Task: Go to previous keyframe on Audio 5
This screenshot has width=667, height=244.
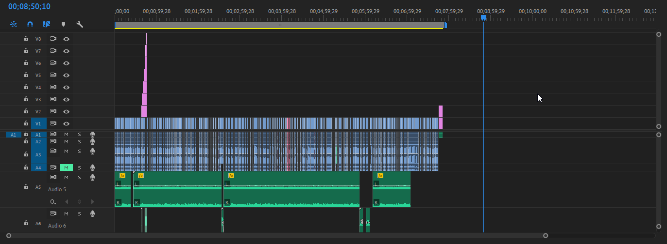Action: click(67, 201)
